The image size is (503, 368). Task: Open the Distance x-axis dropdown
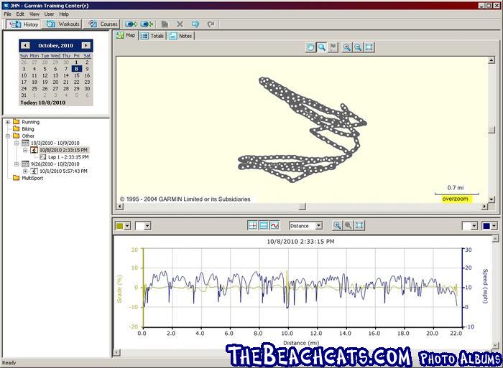point(318,226)
